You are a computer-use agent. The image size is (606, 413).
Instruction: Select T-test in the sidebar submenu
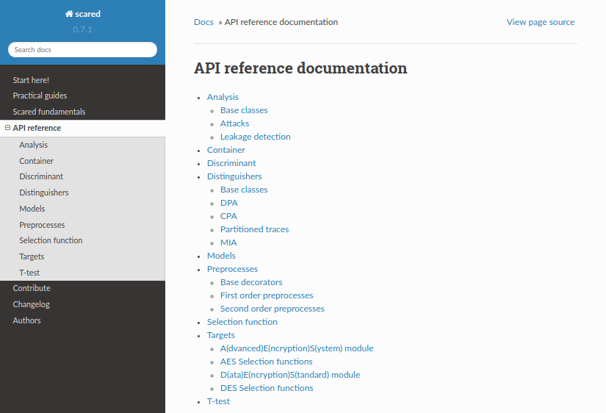coord(29,273)
